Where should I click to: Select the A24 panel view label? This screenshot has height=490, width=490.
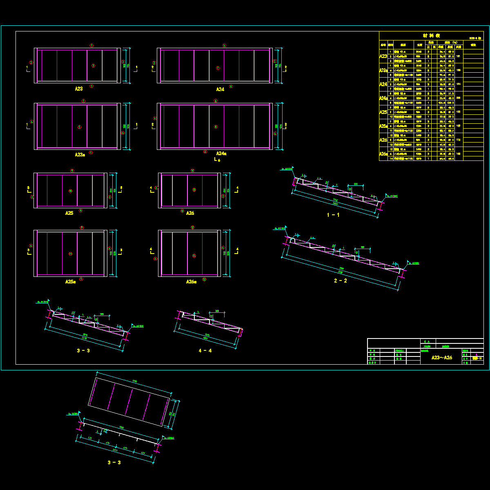220,89
